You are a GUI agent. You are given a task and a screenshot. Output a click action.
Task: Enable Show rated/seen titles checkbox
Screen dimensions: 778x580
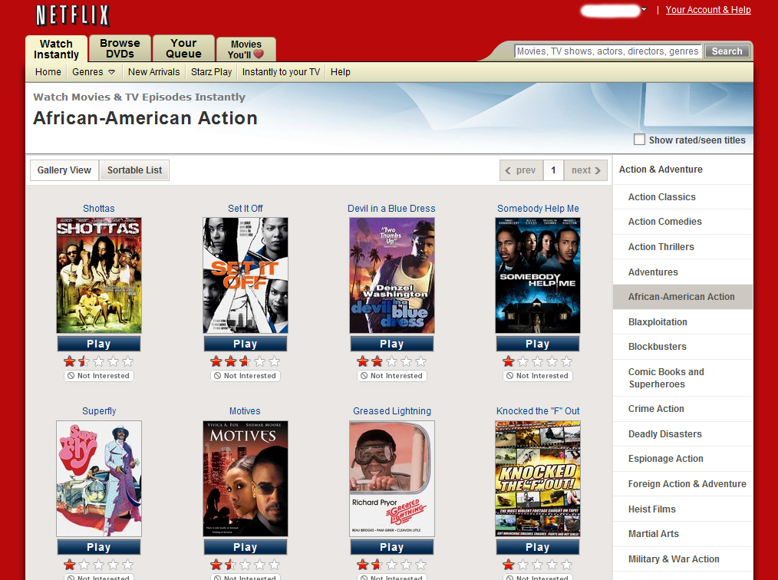639,140
